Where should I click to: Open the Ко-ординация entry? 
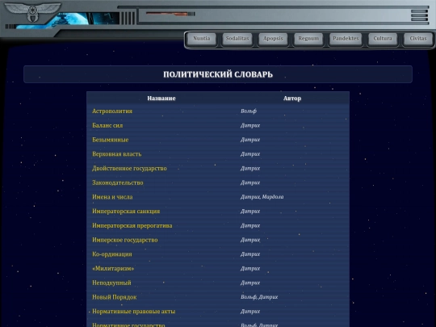point(112,254)
